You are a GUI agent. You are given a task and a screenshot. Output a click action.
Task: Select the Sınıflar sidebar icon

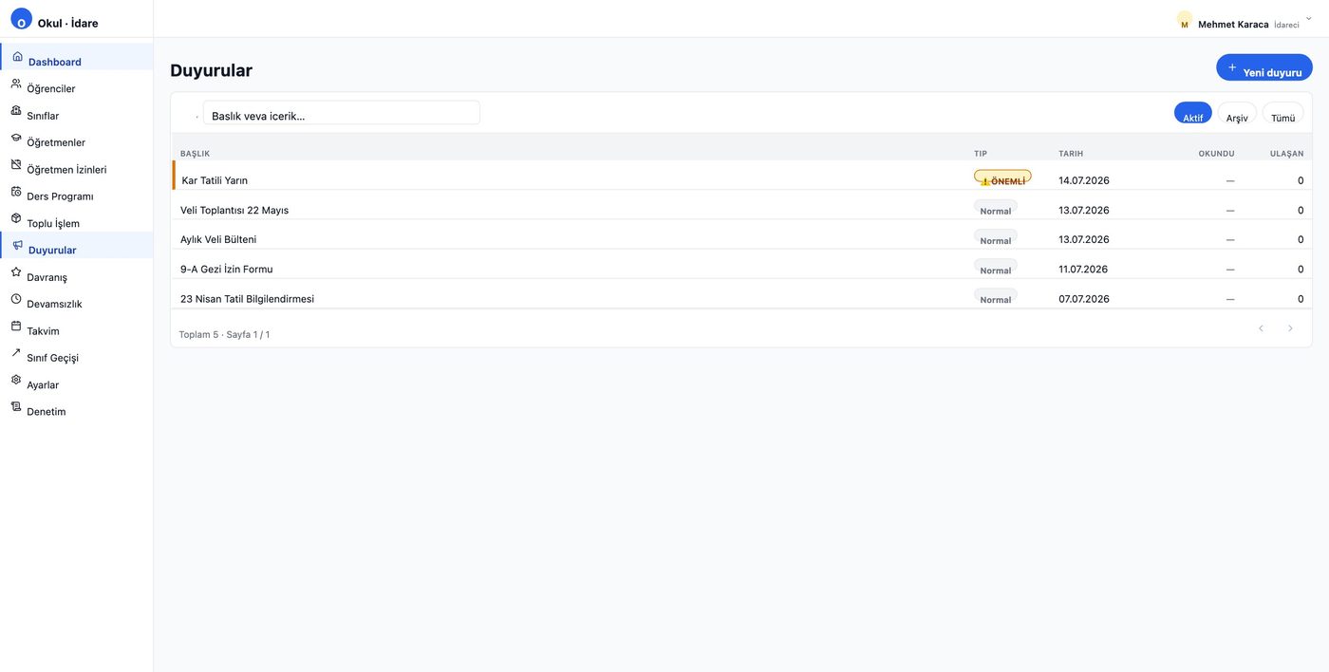point(16,110)
